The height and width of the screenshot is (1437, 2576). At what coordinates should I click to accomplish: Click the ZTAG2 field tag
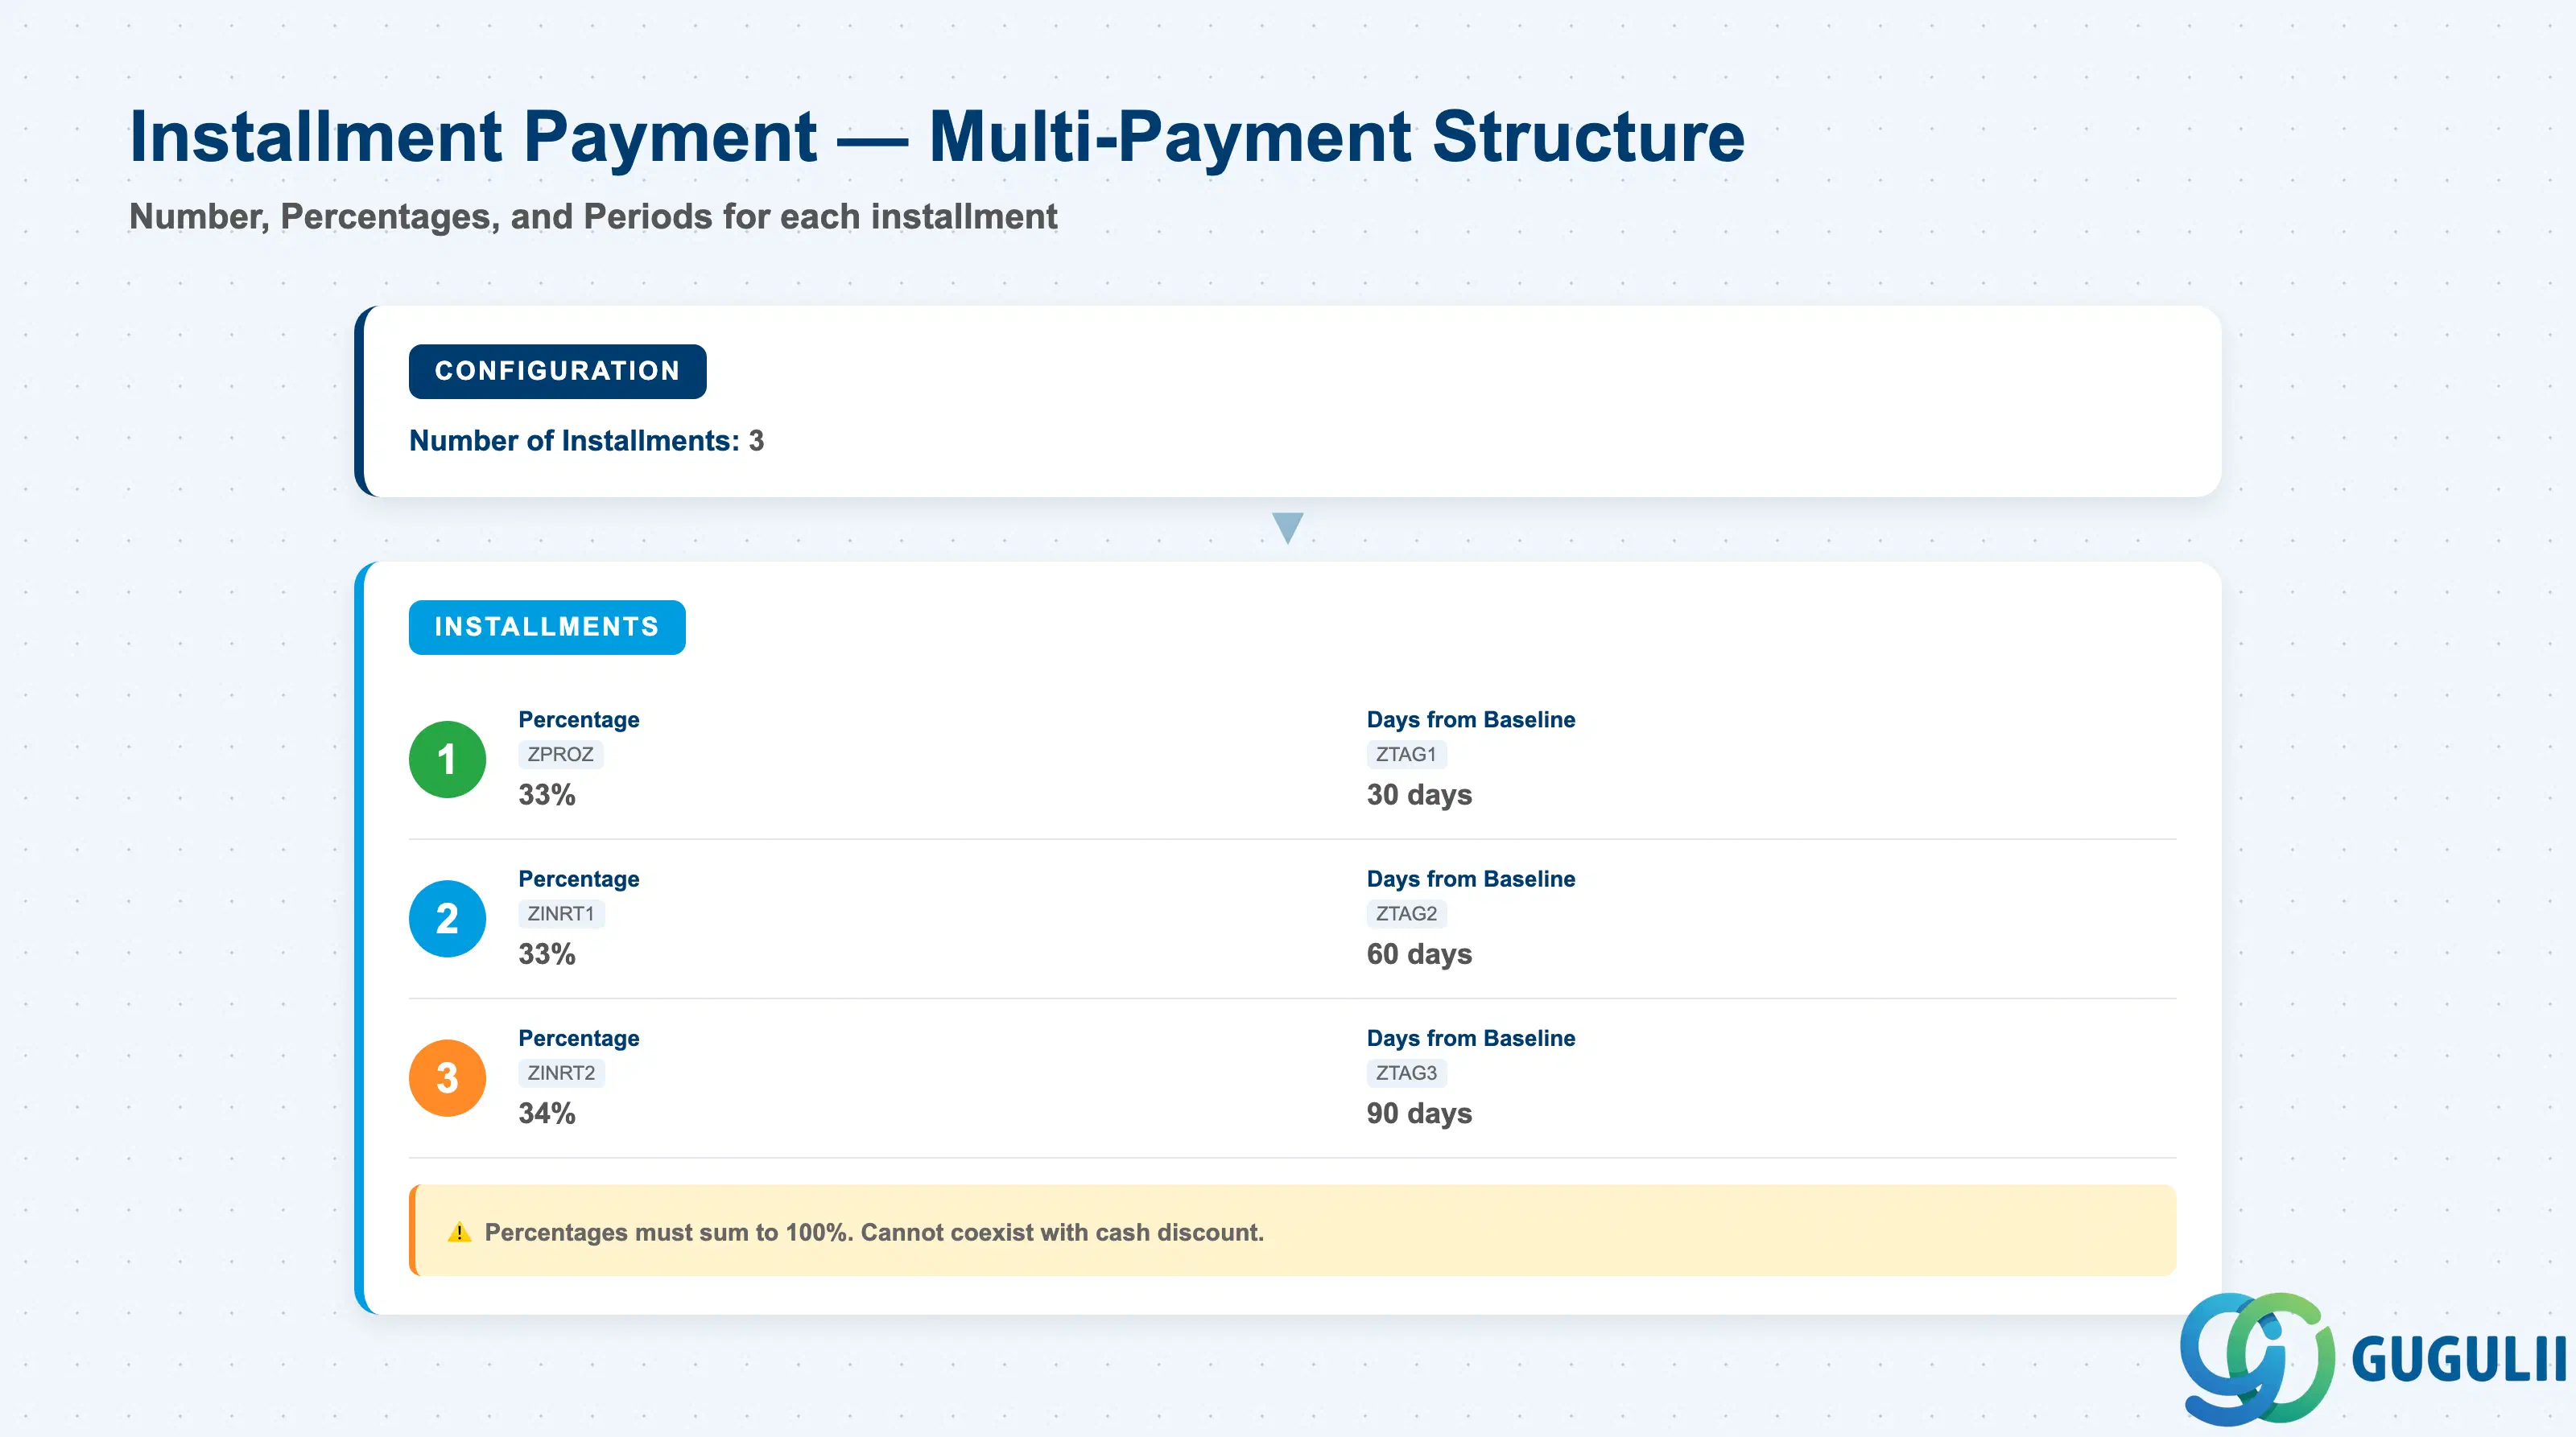pyautogui.click(x=1406, y=913)
